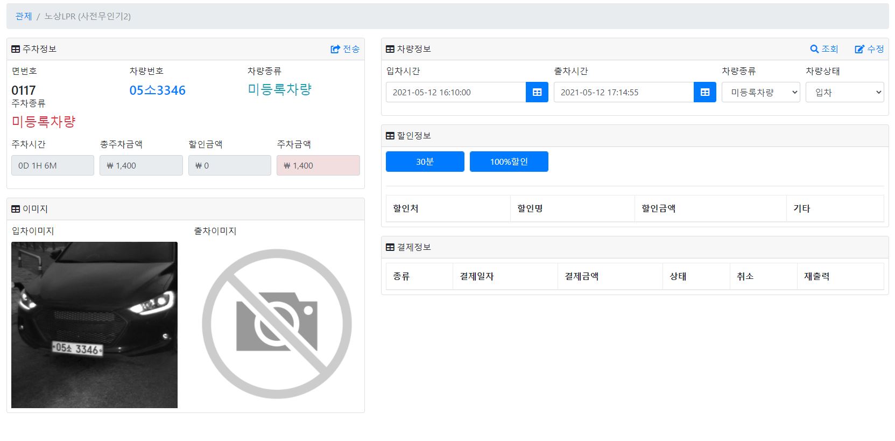Open calendar picker for 출차시간
The height and width of the screenshot is (441, 895).
(x=705, y=92)
